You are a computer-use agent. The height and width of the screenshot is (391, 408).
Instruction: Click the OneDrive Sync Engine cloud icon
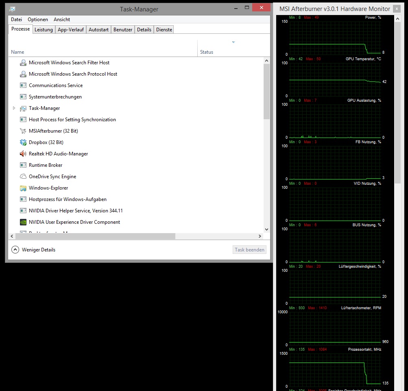point(23,177)
